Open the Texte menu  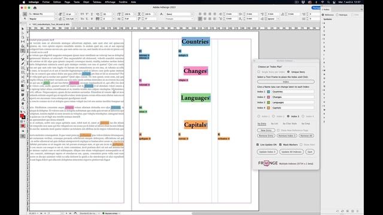click(x=77, y=2)
